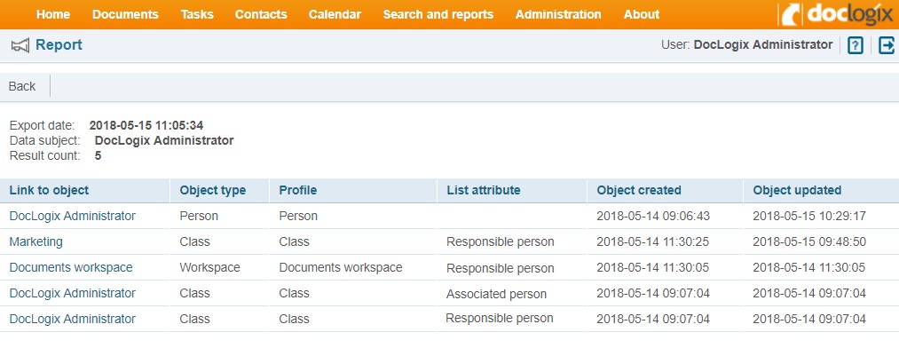The height and width of the screenshot is (348, 899).
Task: Click the Back button
Action: (x=22, y=86)
